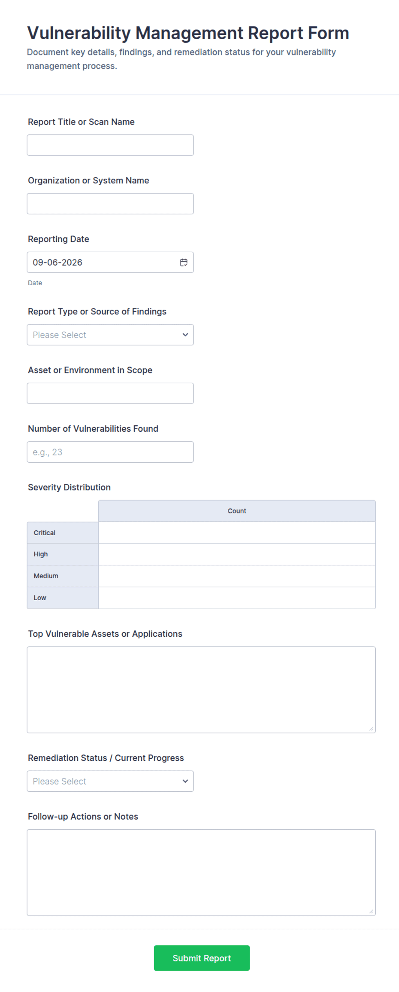The height and width of the screenshot is (992, 399).
Task: Click the High severity count cell
Action: (x=237, y=554)
